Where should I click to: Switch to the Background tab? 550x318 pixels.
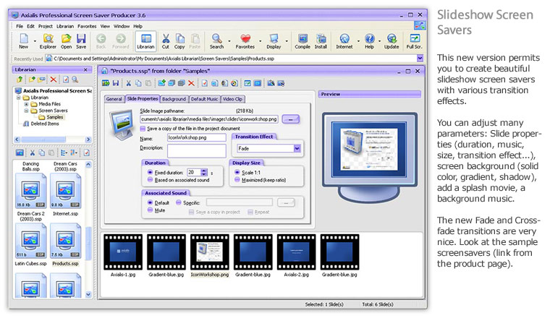pos(174,99)
